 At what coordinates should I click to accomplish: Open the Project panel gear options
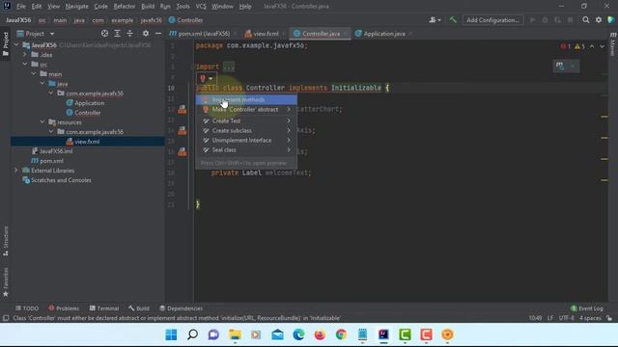[x=146, y=34]
